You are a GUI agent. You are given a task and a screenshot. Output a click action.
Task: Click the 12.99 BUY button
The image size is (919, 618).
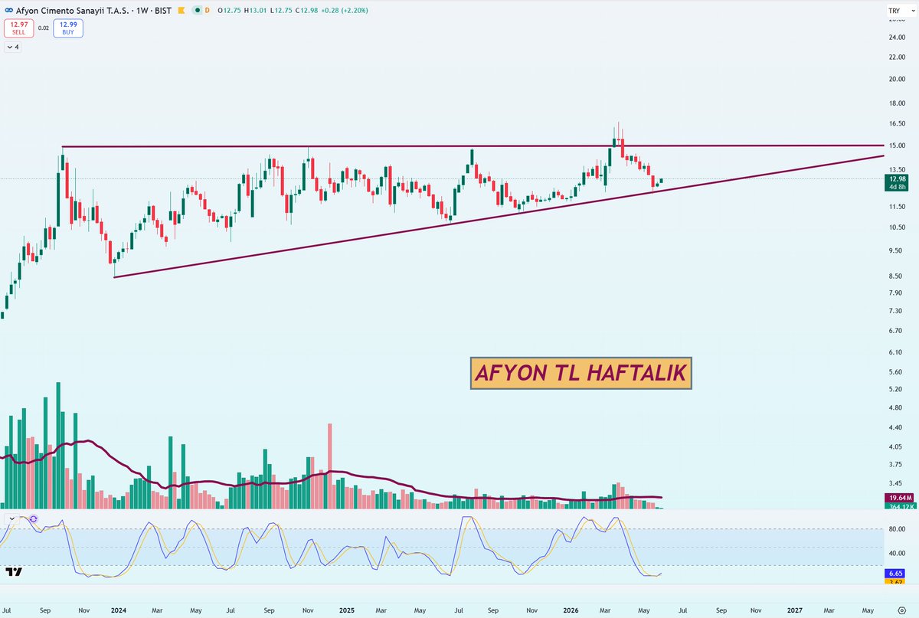68,28
